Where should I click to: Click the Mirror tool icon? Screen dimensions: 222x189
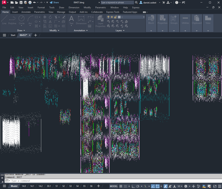pos(50,22)
